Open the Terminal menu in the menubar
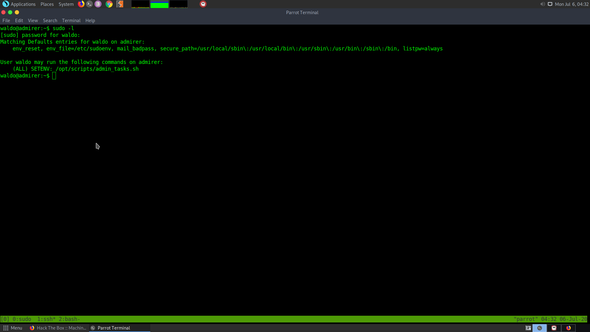Image resolution: width=590 pixels, height=332 pixels. tap(71, 21)
